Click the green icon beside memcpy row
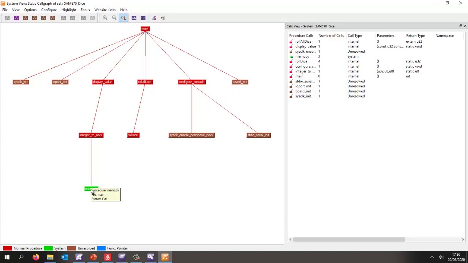Viewport: 468px width, 263px height. [291, 57]
